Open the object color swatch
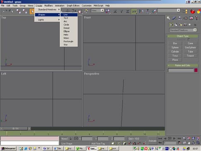This screenshot has height=151, width=201. pos(196,70)
